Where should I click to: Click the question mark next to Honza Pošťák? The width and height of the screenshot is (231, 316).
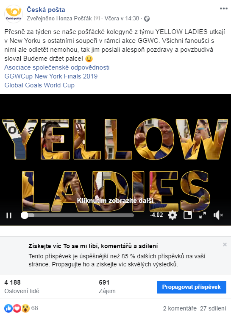pyautogui.click(x=97, y=18)
